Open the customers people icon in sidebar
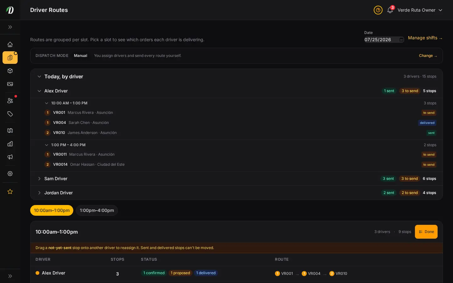Viewport: 453px width, 283px height. coord(10,101)
